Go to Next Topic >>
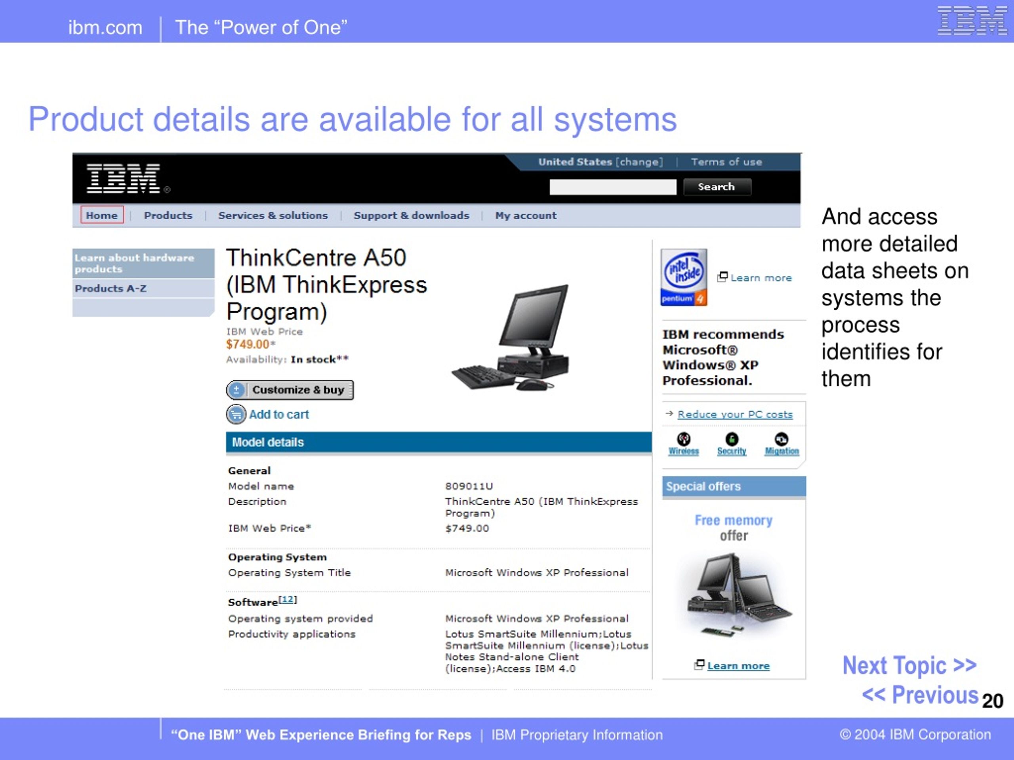This screenshot has height=760, width=1014. coord(909,665)
